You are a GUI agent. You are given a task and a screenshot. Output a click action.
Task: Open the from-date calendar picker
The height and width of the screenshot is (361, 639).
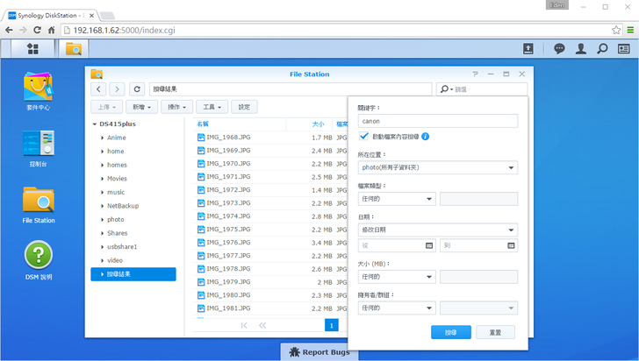coord(428,246)
